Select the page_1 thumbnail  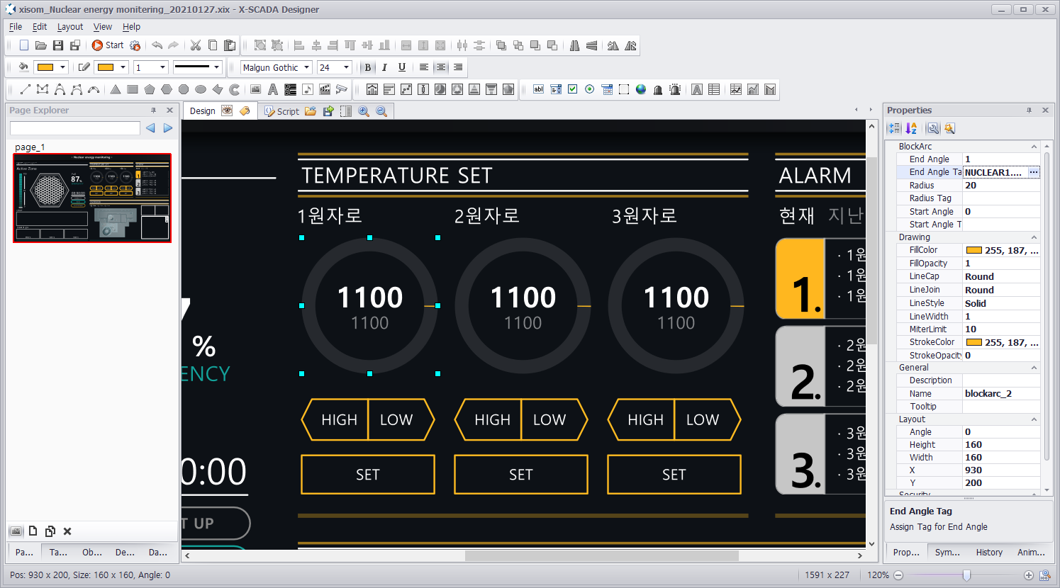(x=92, y=198)
